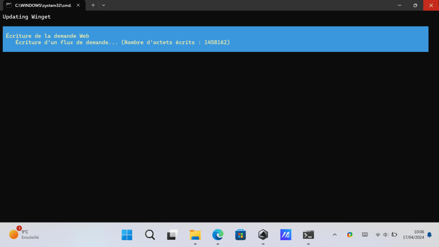Show hidden system tray icons chevron
Viewport: 439px width, 247px height.
coord(335,235)
